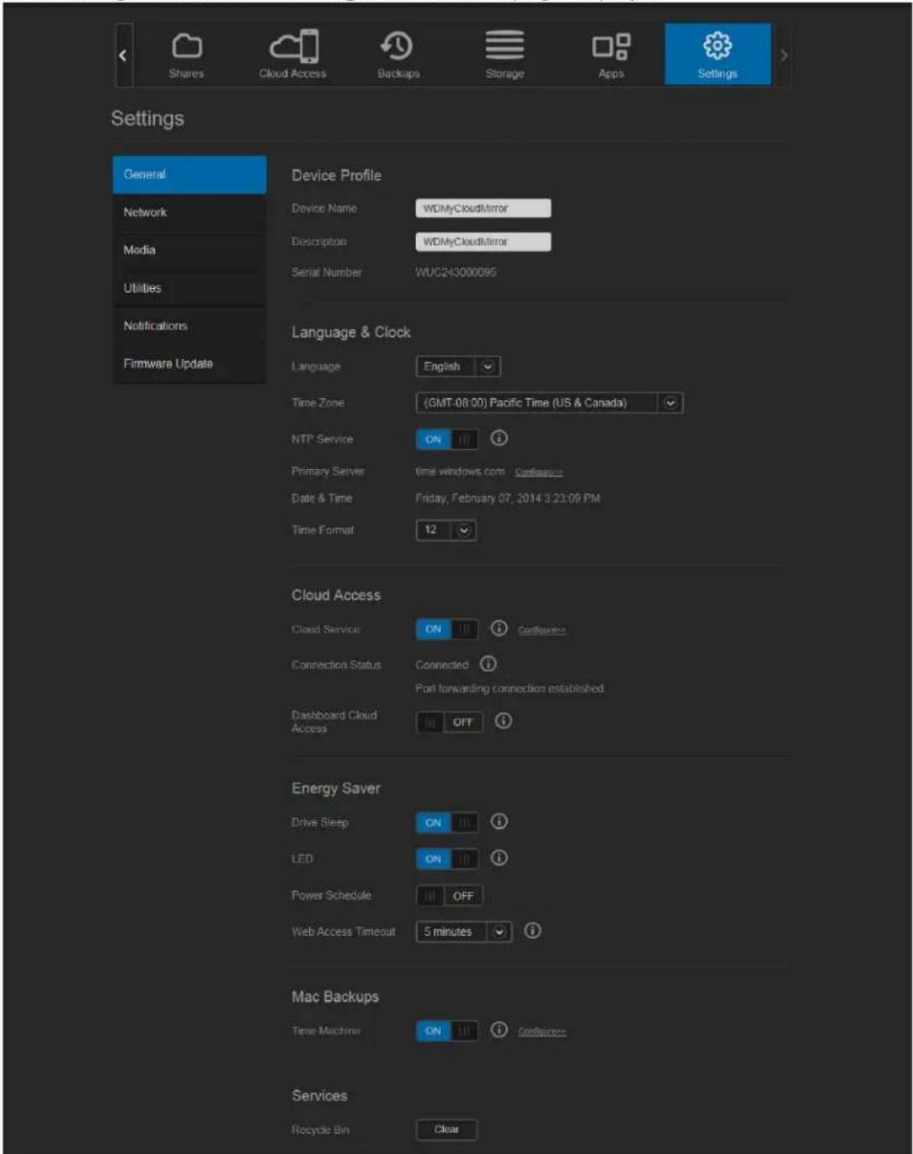913x1154 pixels.
Task: Click the Date & Time value text
Action: click(x=508, y=499)
